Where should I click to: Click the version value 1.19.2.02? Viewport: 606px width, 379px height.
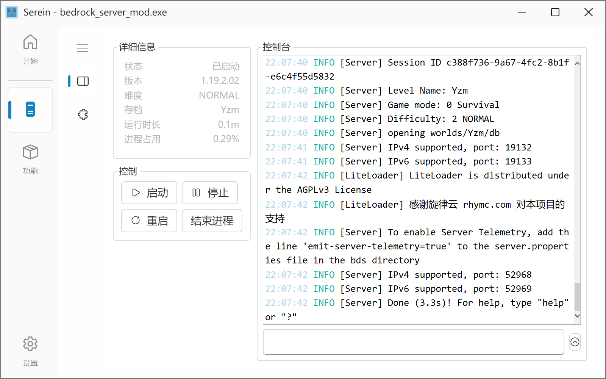tap(220, 80)
